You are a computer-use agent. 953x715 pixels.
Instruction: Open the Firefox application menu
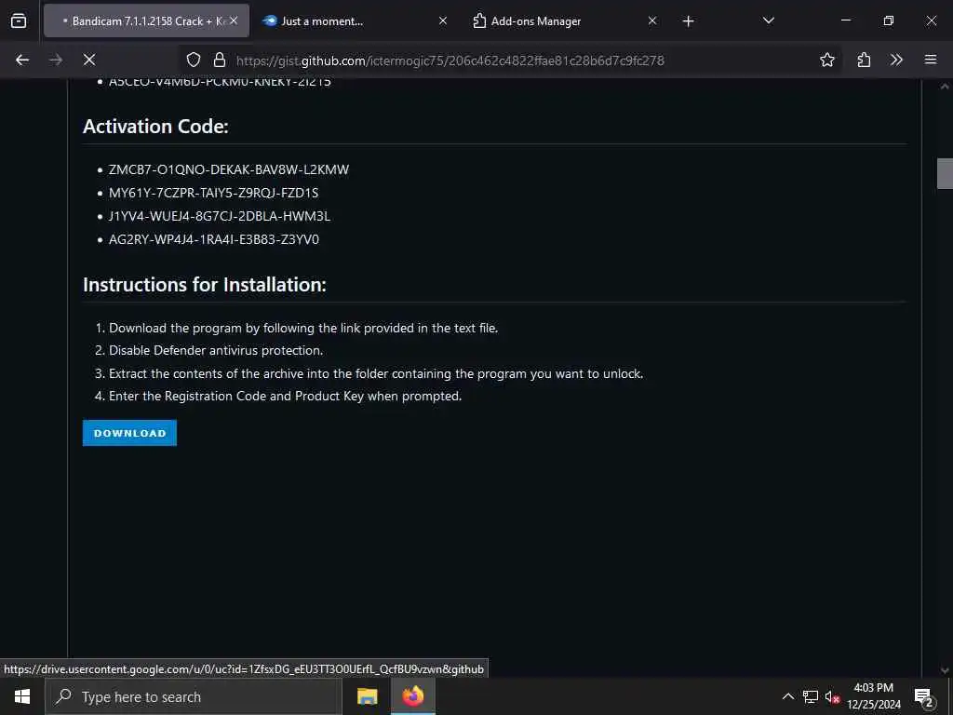931,60
